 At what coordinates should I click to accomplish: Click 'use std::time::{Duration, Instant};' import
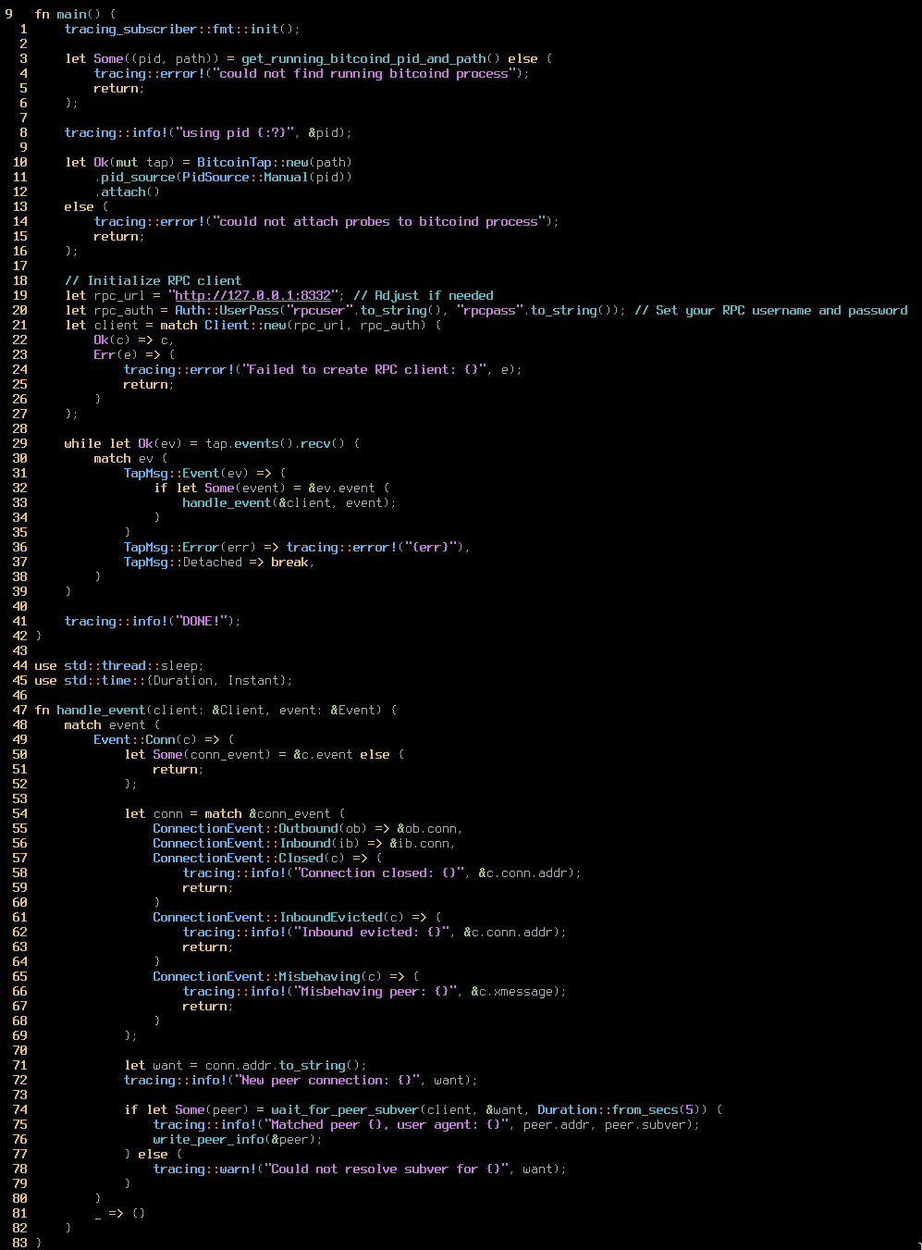pyautogui.click(x=164, y=680)
